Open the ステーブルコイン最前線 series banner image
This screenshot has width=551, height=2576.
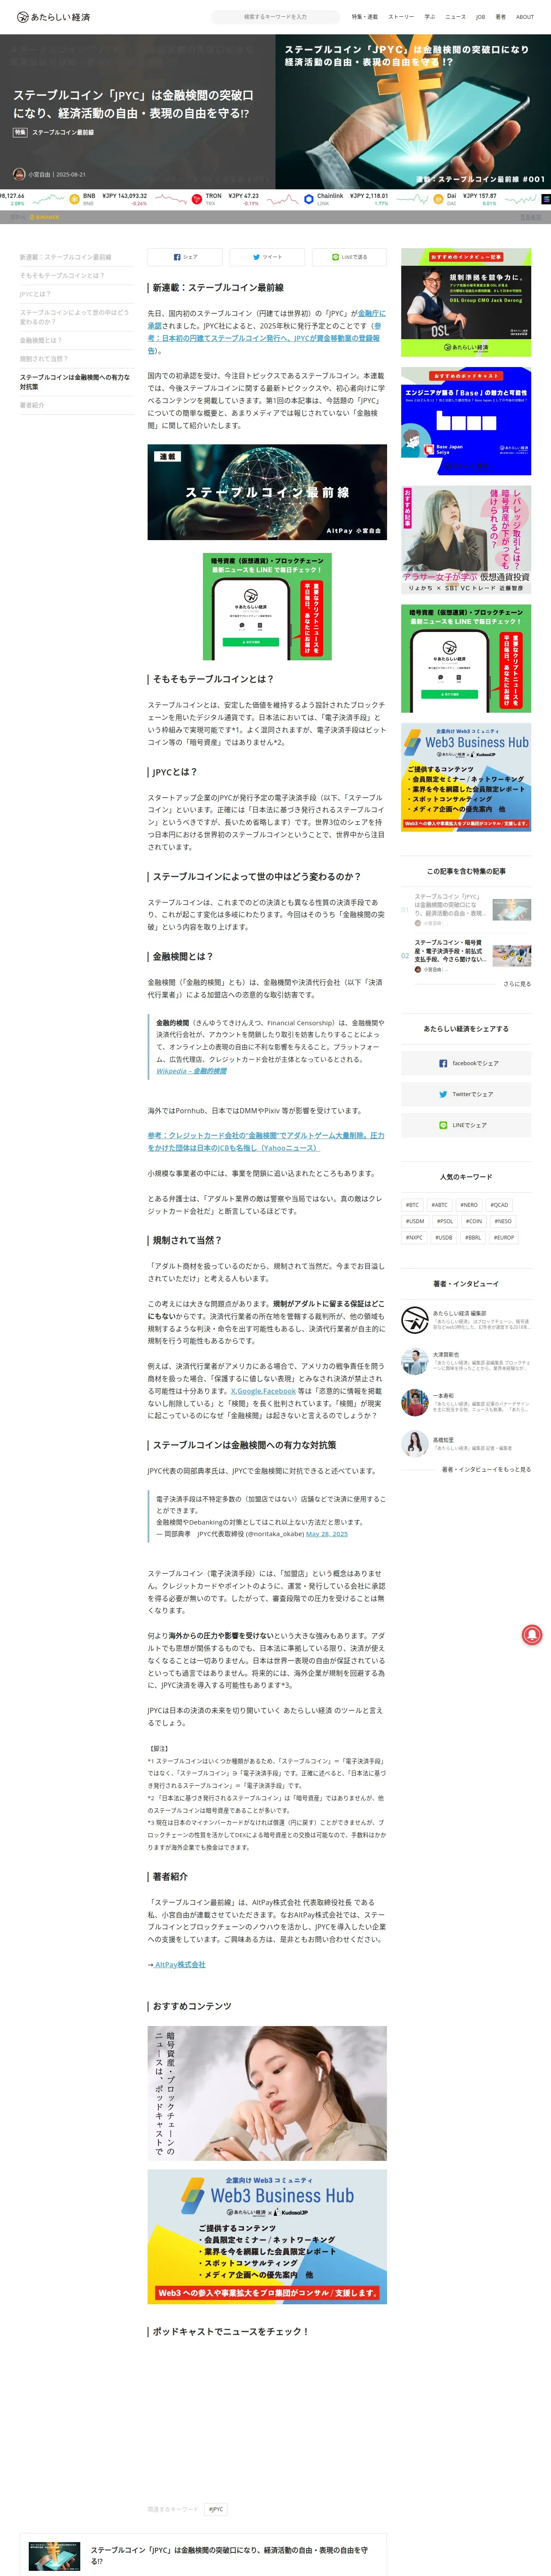[x=267, y=492]
